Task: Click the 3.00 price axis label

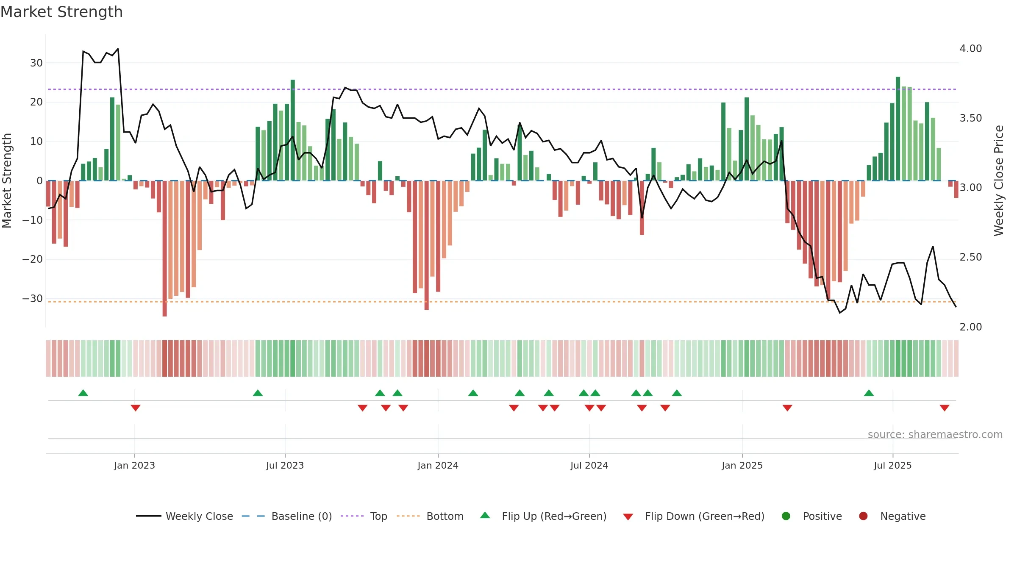Action: (971, 187)
